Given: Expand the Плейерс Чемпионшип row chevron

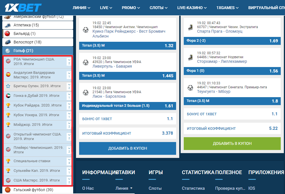Looking at the screenshot, I should point(69,150).
